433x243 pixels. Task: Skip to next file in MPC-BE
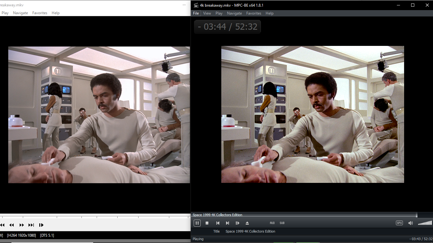click(227, 223)
